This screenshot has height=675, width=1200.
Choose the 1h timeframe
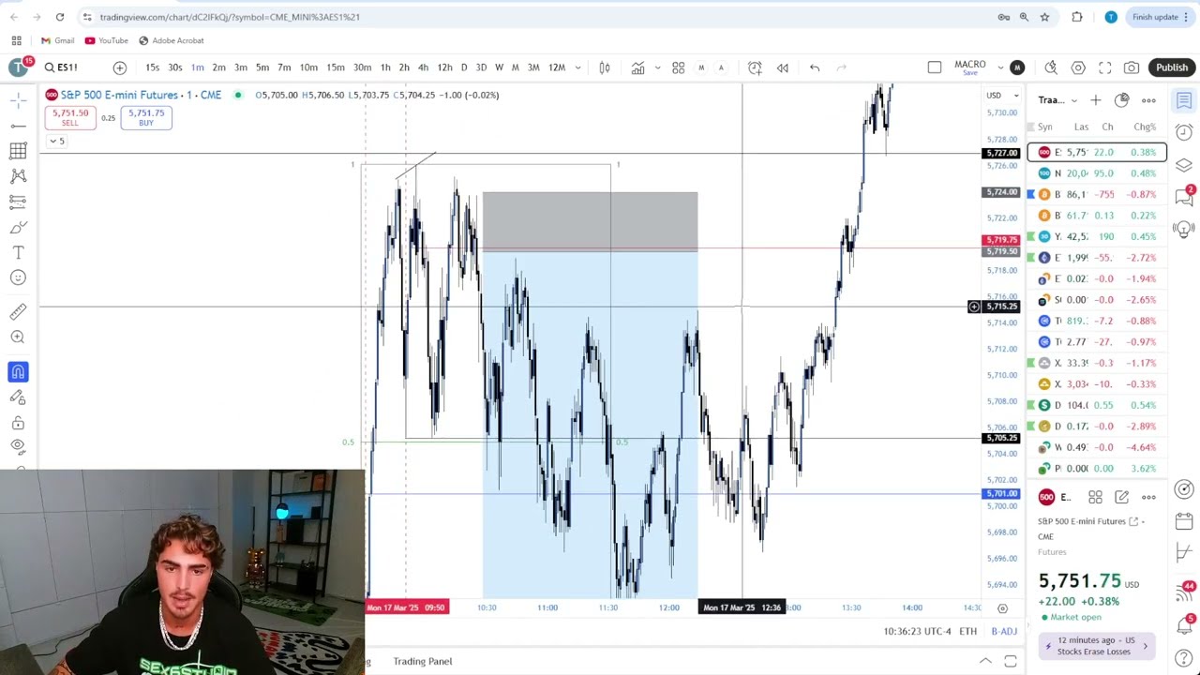pyautogui.click(x=385, y=67)
